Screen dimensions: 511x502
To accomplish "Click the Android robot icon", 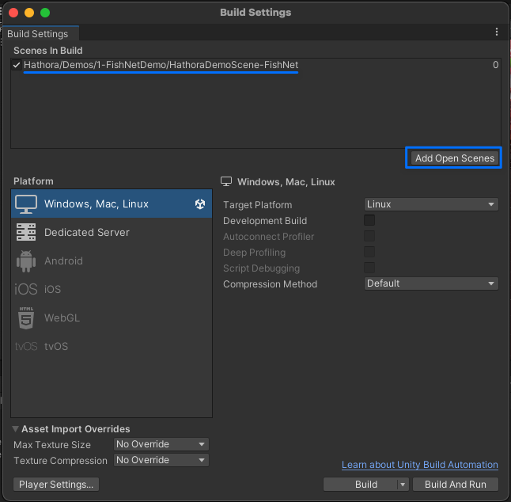I will coord(26,261).
